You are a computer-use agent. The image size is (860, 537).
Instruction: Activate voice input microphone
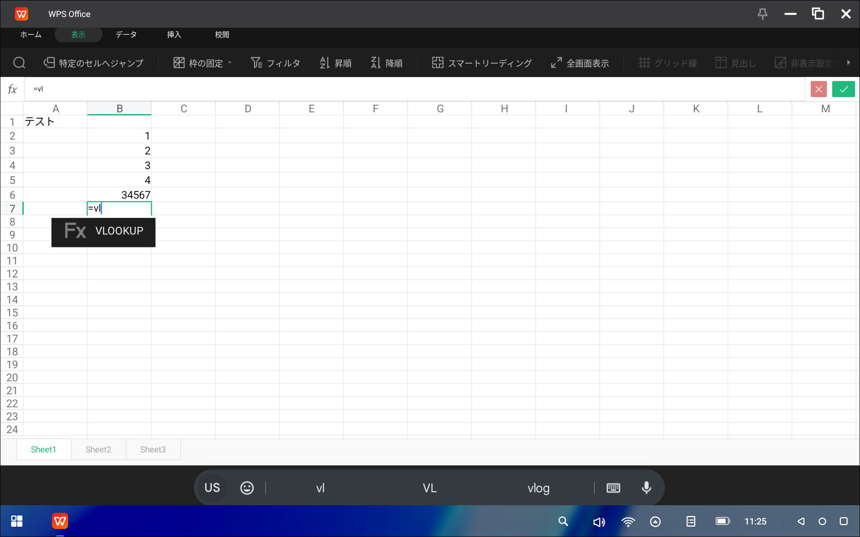click(x=646, y=488)
